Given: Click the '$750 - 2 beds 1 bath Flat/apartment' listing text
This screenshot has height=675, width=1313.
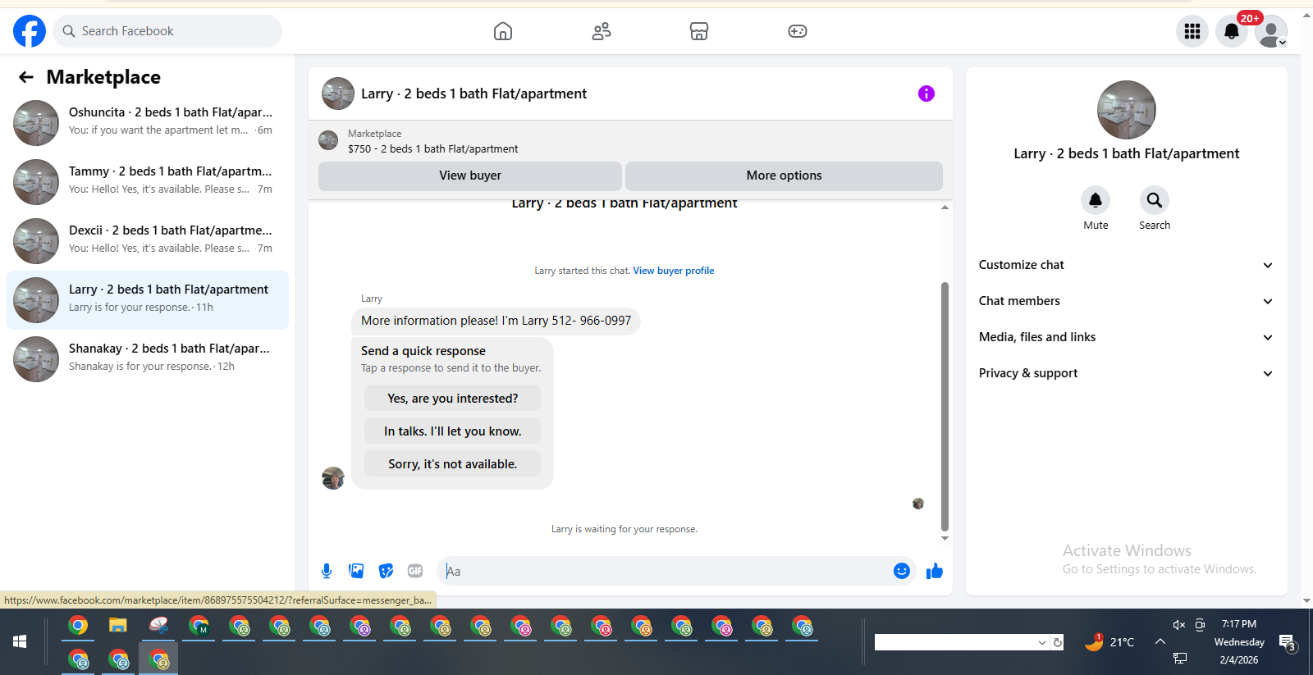Looking at the screenshot, I should coord(433,149).
